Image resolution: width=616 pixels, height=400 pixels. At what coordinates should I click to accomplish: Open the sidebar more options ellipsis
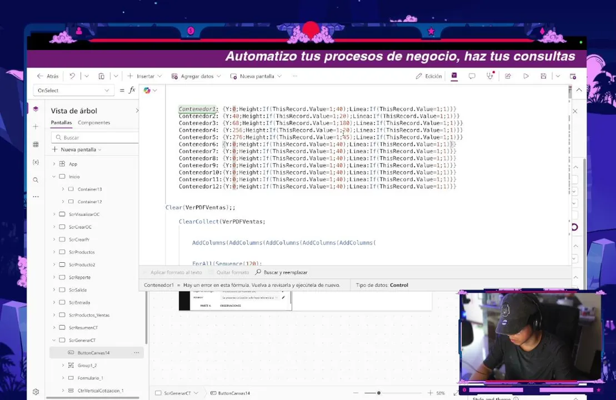point(36,197)
